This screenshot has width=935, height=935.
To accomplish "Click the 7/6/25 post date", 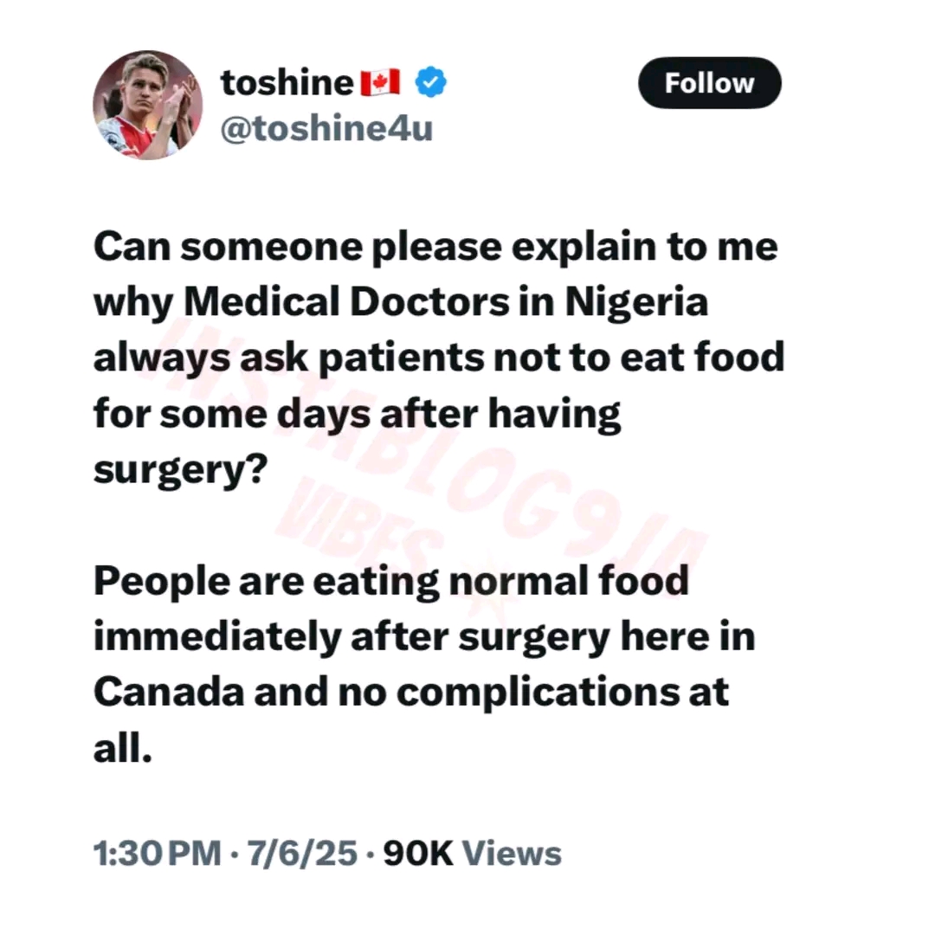I will [x=302, y=853].
